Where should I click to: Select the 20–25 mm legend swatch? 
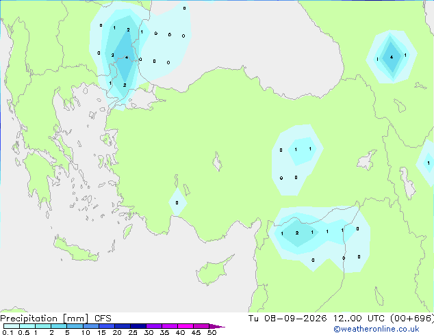click(123, 326)
